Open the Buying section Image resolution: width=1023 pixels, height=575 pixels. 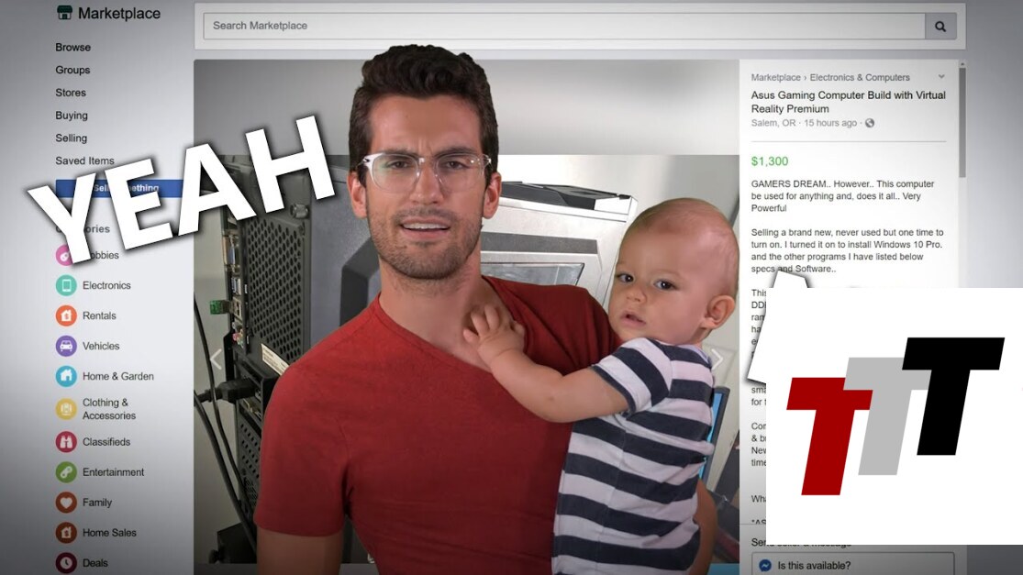[72, 116]
